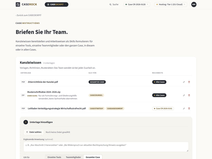The height and width of the screenshot is (159, 212).
Task: Focus the Ergänzende Anweisung text field
Action: [106, 147]
